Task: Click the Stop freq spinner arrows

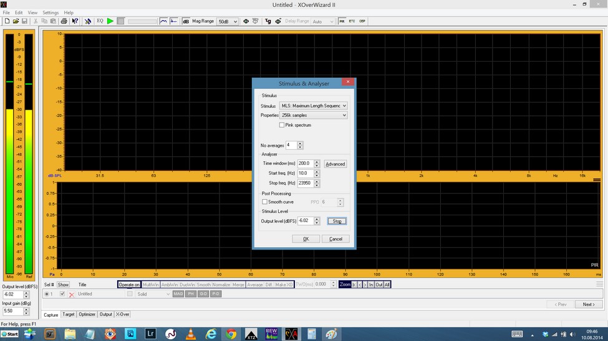Action: 317,183
